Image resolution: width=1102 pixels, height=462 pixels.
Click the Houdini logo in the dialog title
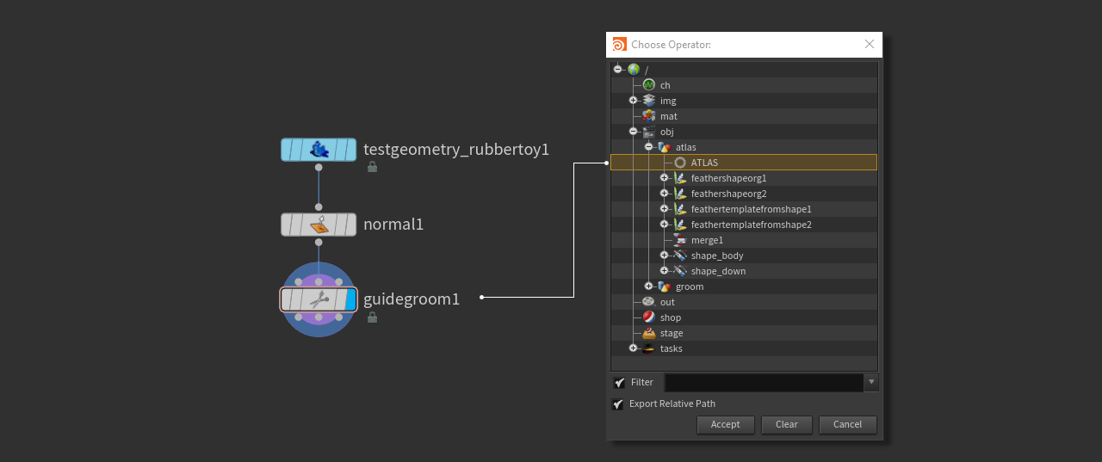[x=619, y=45]
